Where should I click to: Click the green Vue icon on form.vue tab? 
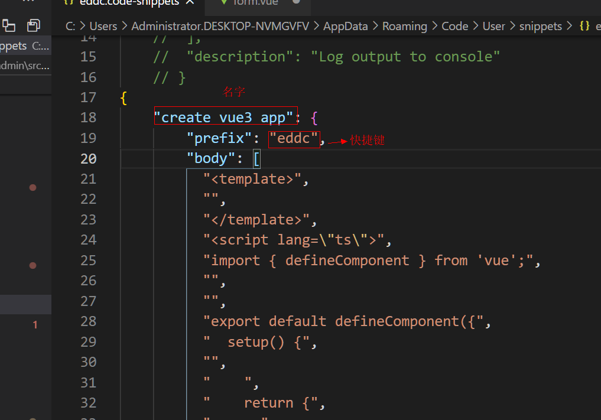(x=223, y=3)
